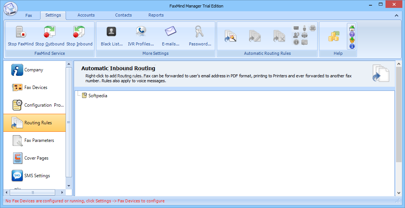Viewport: 405px width, 208px height.
Task: Click the sidebar horizontal scrollbar thumb
Action: pos(33,193)
